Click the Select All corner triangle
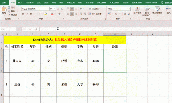 pyautogui.click(x=2, y=35)
